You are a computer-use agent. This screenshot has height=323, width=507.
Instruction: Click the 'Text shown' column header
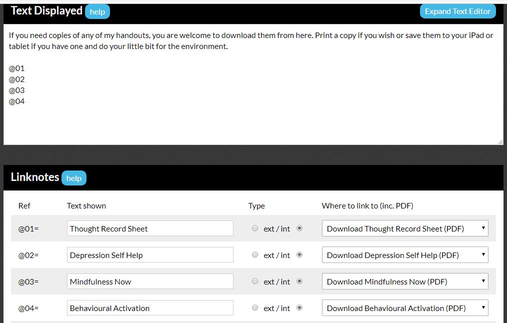click(86, 206)
